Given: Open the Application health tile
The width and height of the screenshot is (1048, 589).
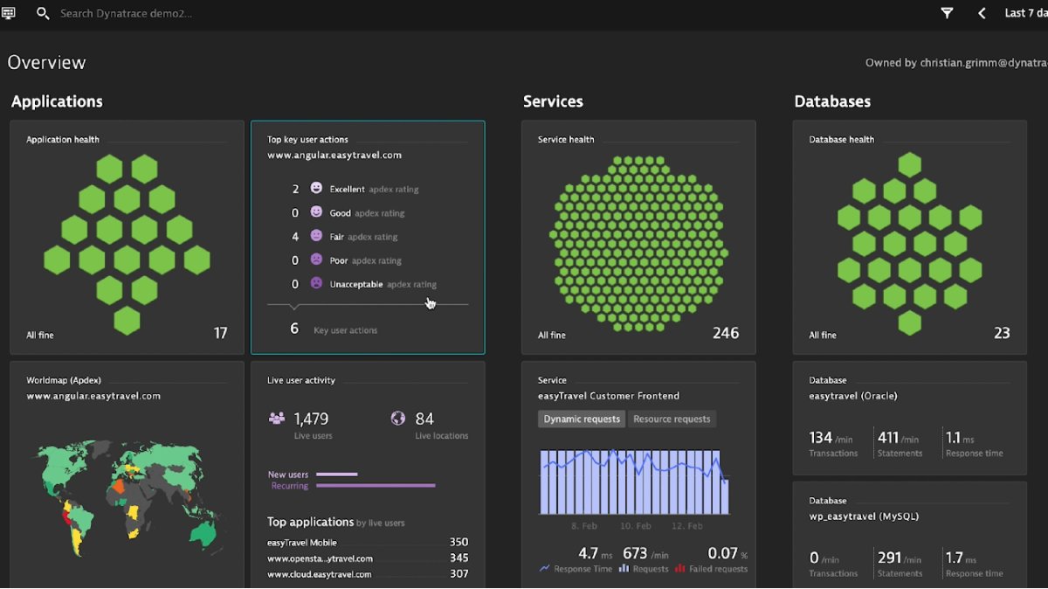Looking at the screenshot, I should click(x=127, y=237).
